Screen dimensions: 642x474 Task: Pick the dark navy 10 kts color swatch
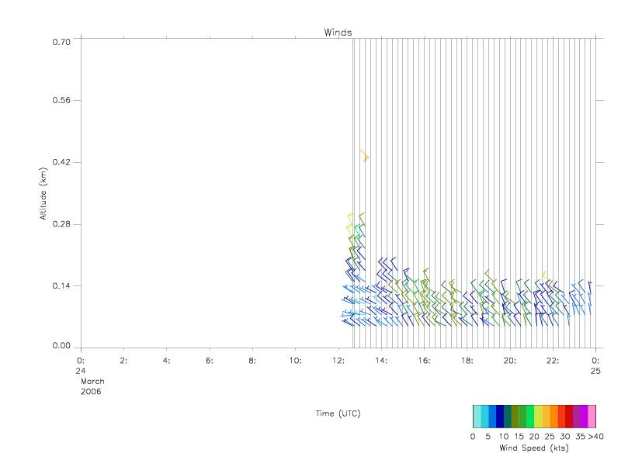coord(500,417)
